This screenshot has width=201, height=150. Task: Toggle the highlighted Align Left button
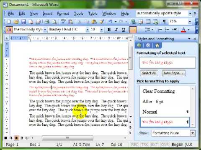(x=133, y=30)
